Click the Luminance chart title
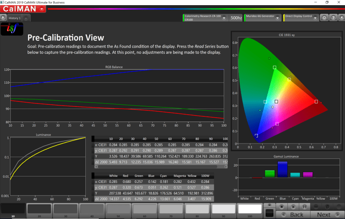The height and width of the screenshot is (219, 345). coord(44,135)
